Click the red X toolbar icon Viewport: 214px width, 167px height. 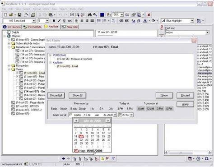click(149, 15)
